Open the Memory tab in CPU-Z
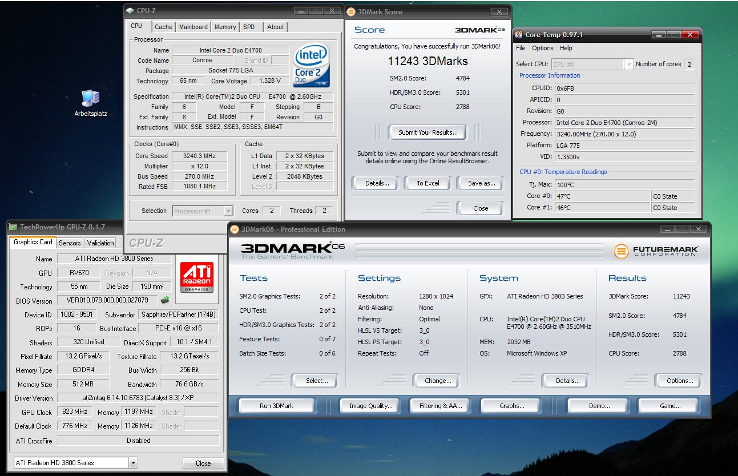Viewport: 738px width, 476px height. click(225, 27)
